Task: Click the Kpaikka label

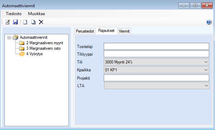Action: click(x=84, y=70)
